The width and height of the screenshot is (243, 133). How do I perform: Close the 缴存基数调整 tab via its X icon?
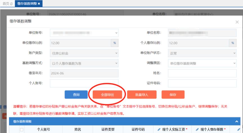click(39, 4)
